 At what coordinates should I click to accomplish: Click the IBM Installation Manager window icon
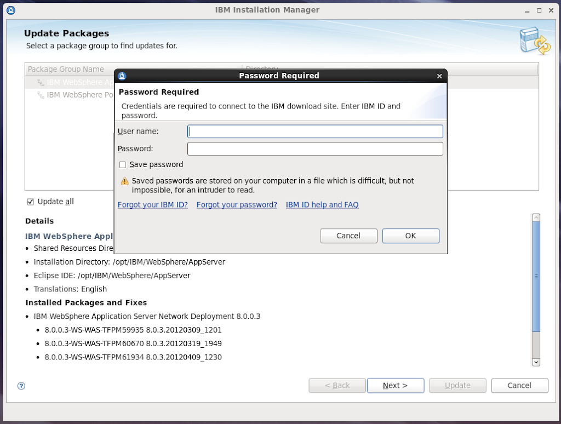(10, 10)
